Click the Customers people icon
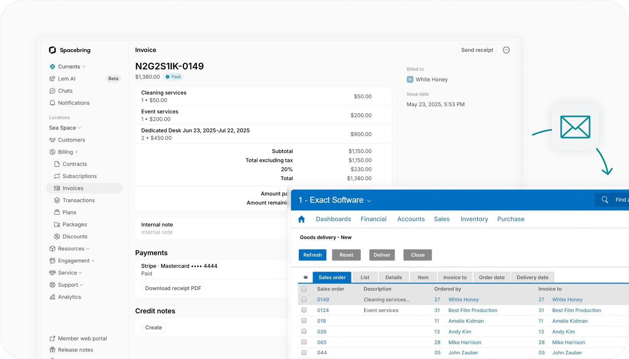 52,140
